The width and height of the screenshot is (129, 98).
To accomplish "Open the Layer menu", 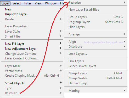I will (x=5, y=3).
